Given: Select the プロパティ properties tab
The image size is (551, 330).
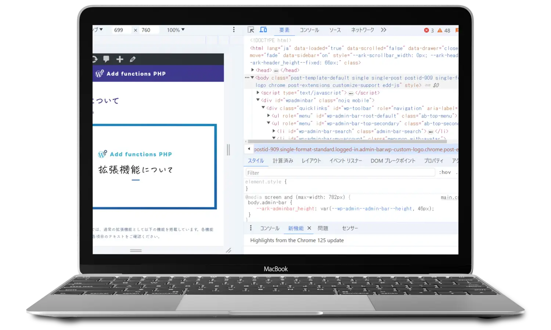Looking at the screenshot, I should (x=434, y=161).
